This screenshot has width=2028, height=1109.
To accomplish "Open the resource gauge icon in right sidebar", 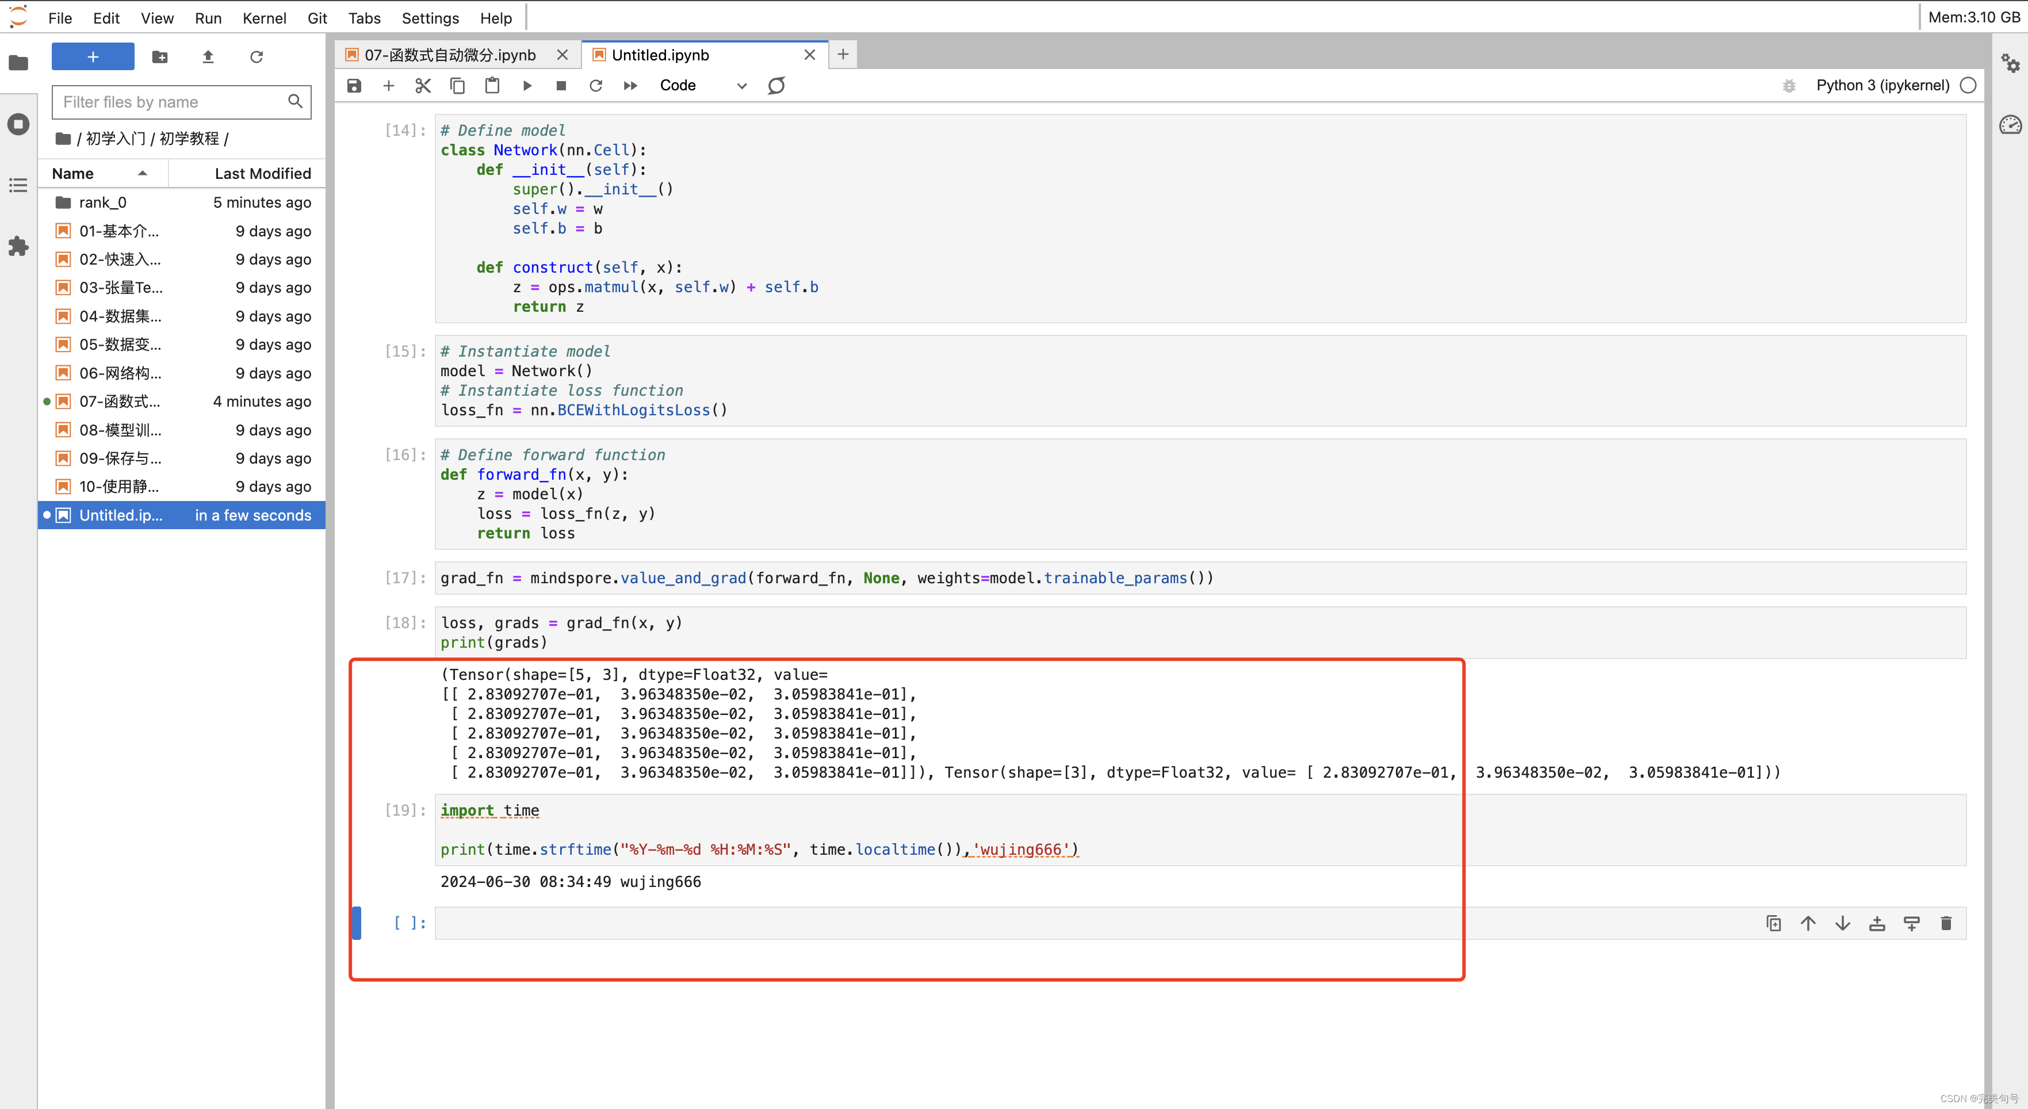I will [x=2010, y=124].
